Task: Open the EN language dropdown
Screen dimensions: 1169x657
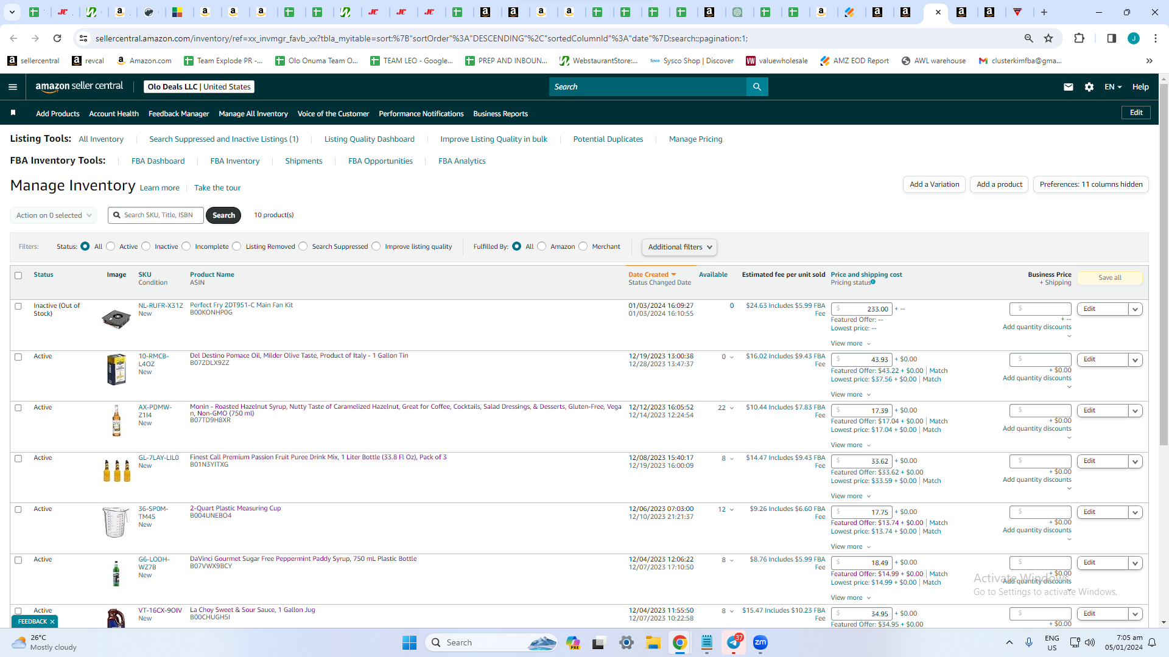Action: 1113,87
